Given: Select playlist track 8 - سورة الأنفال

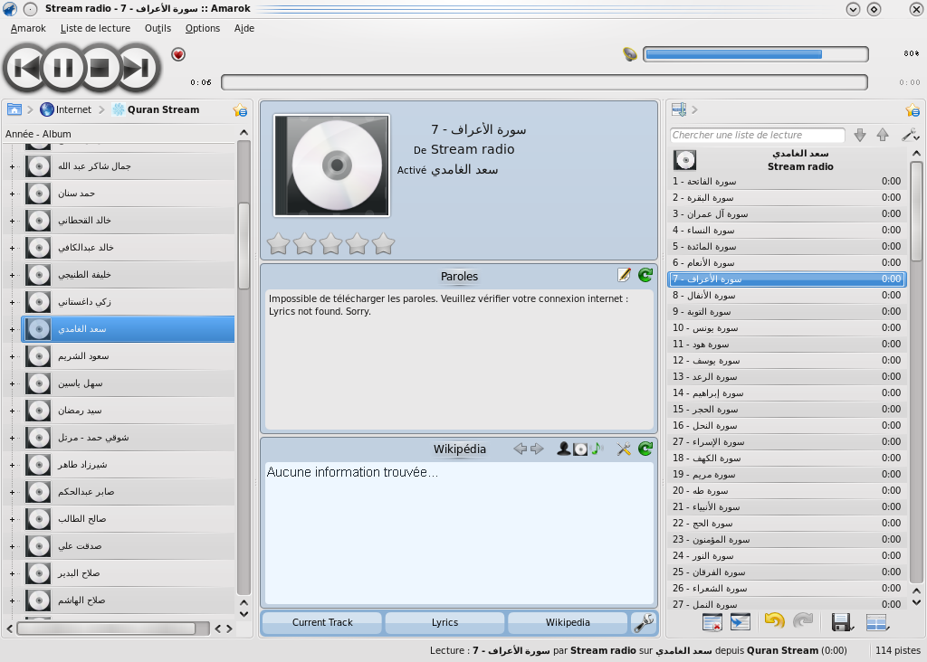Looking at the screenshot, I should click(787, 295).
